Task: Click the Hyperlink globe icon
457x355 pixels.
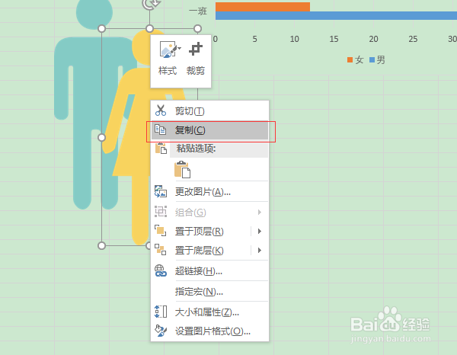Action: pos(160,270)
